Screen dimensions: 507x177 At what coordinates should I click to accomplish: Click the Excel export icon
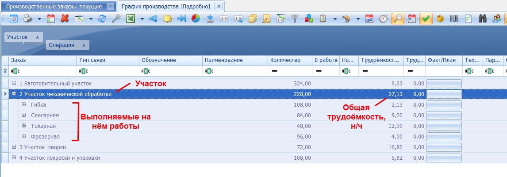(x=131, y=19)
